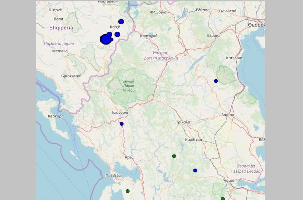This screenshot has width=303, height=200.
Task: Click the green marker south of Καρδίτσα
Action: (174, 156)
